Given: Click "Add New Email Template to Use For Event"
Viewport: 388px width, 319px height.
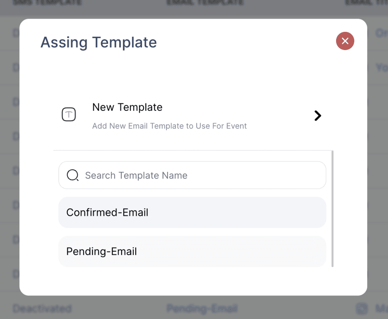Looking at the screenshot, I should pos(169,126).
